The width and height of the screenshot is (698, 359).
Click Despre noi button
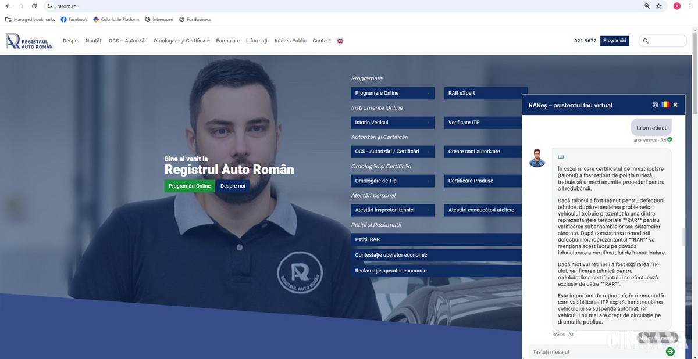pos(233,186)
